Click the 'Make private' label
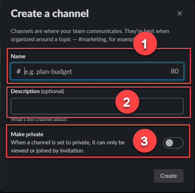 [27, 134]
